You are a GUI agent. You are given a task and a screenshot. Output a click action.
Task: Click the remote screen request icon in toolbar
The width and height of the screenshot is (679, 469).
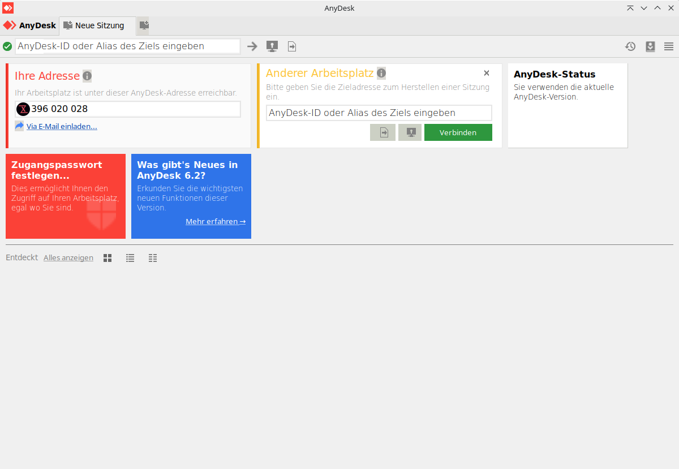point(272,46)
